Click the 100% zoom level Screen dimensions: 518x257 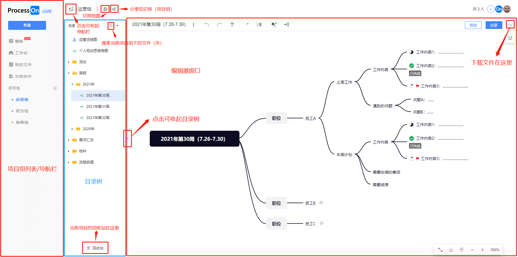495,250
